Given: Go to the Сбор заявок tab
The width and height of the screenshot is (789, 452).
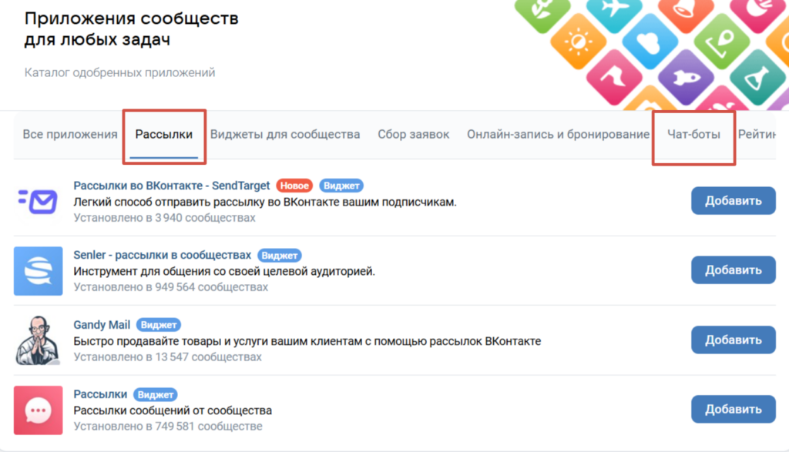Looking at the screenshot, I should 414,134.
